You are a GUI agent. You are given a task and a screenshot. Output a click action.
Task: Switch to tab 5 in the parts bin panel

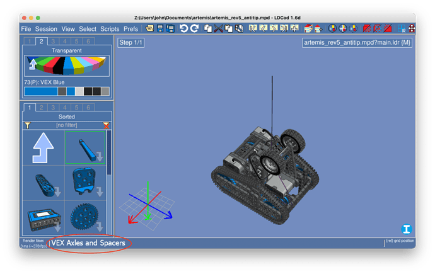click(x=76, y=108)
